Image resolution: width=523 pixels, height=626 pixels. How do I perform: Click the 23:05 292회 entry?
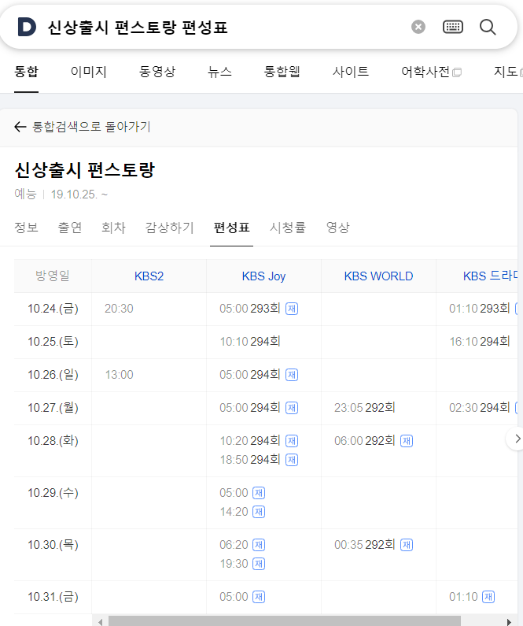tap(365, 408)
